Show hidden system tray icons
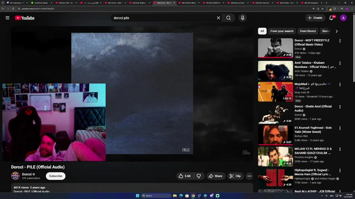 [322, 196]
